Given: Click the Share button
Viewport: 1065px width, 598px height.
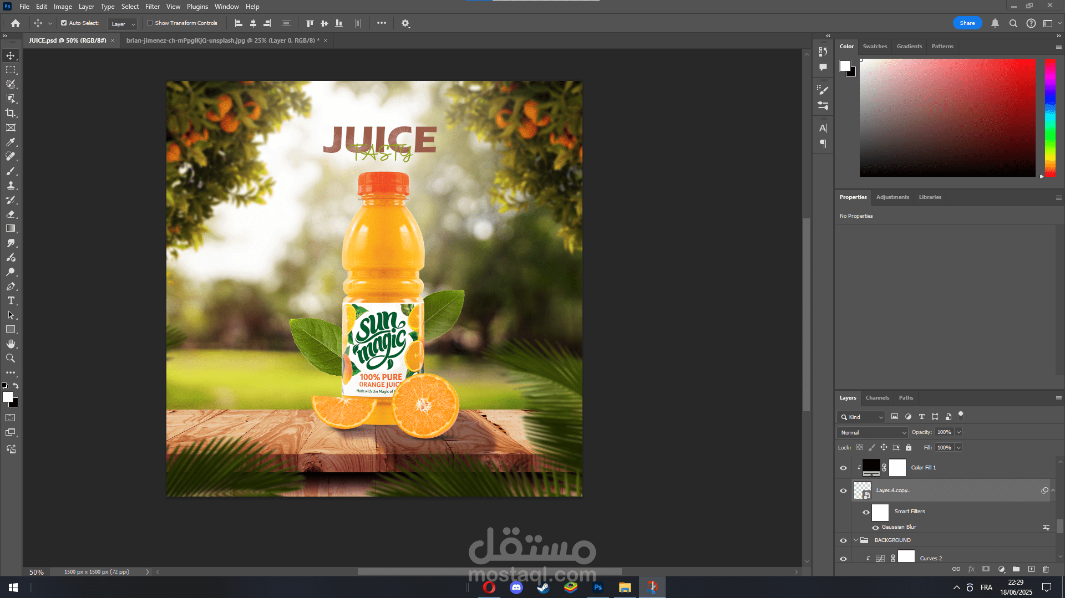Looking at the screenshot, I should (967, 23).
